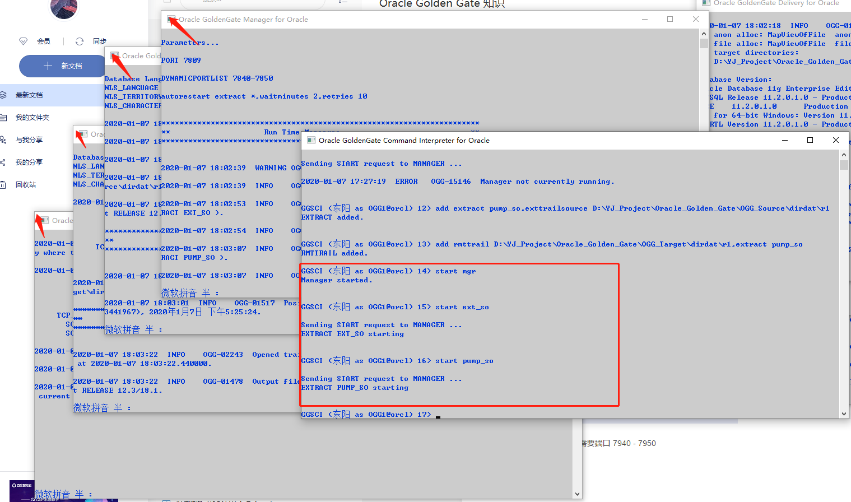Click the 'start pump_so' command line
The width and height of the screenshot is (851, 502).
click(x=397, y=361)
